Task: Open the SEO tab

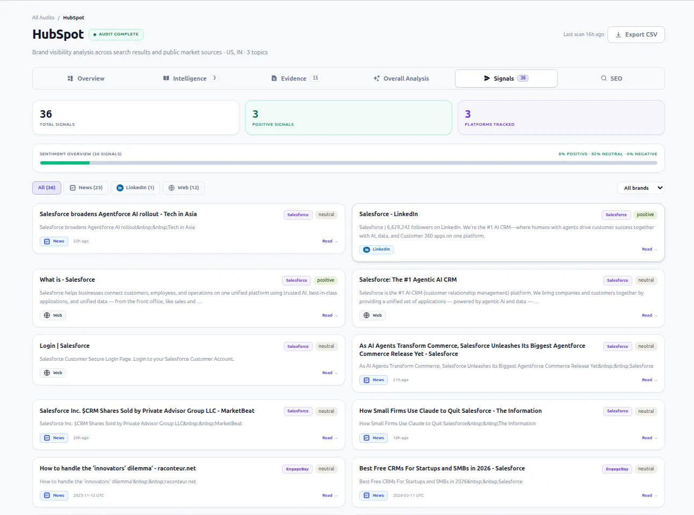Action: point(611,78)
